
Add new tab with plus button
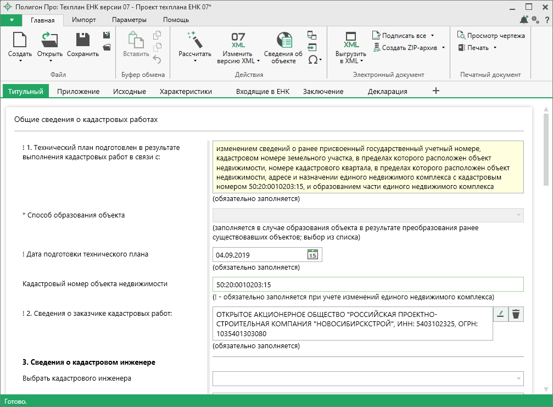[436, 91]
